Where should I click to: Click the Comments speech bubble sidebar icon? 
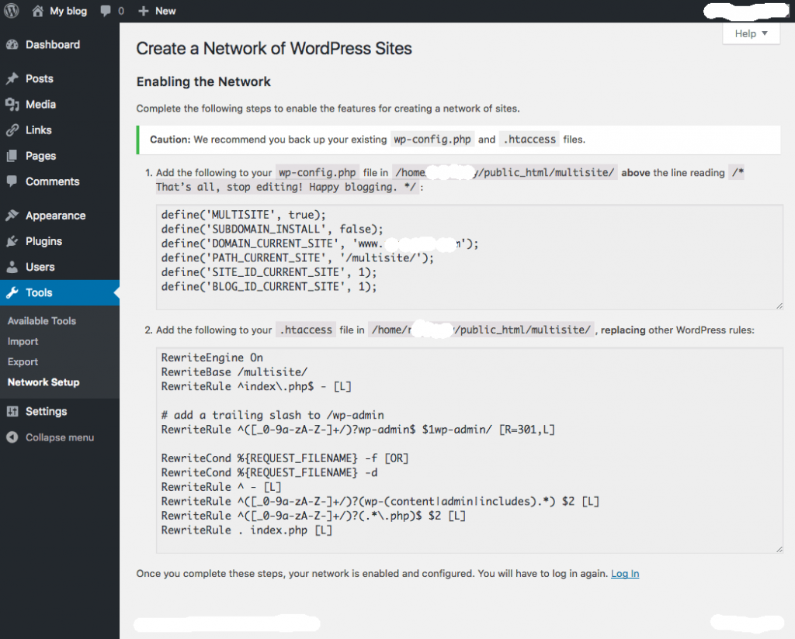pos(12,181)
